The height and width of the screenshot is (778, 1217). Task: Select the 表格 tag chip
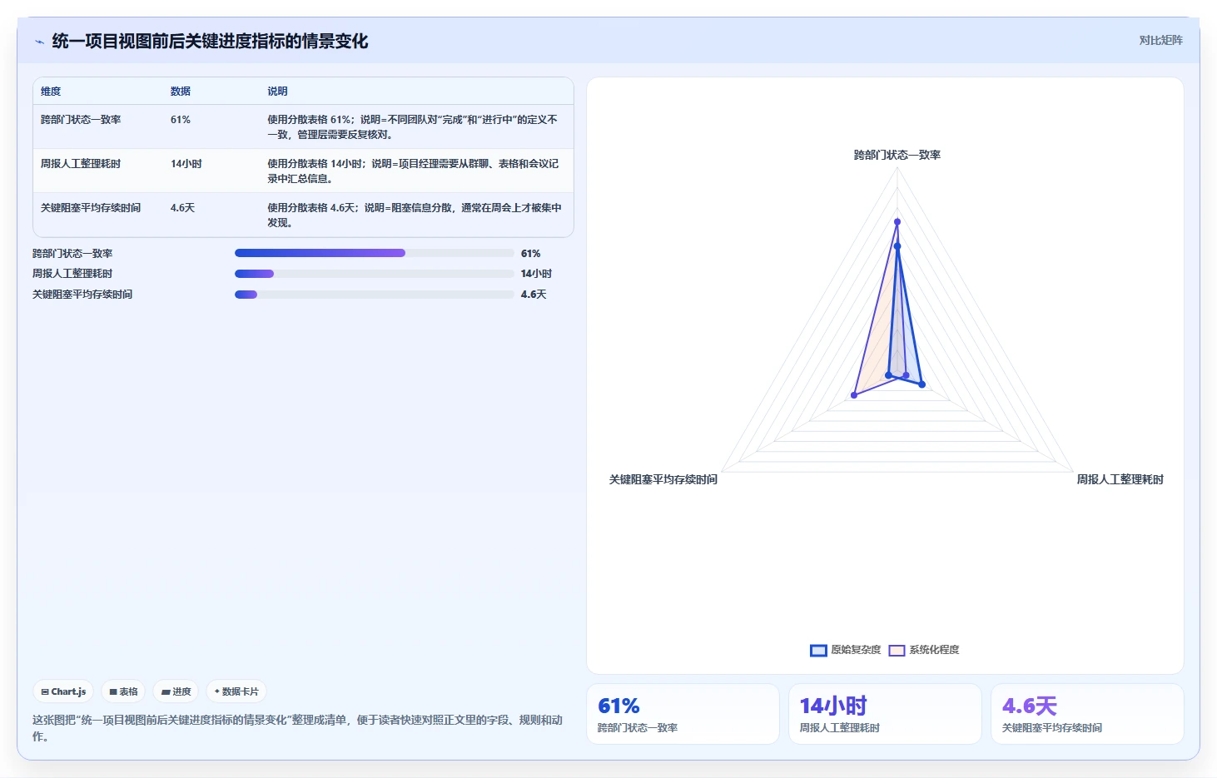[x=123, y=691]
